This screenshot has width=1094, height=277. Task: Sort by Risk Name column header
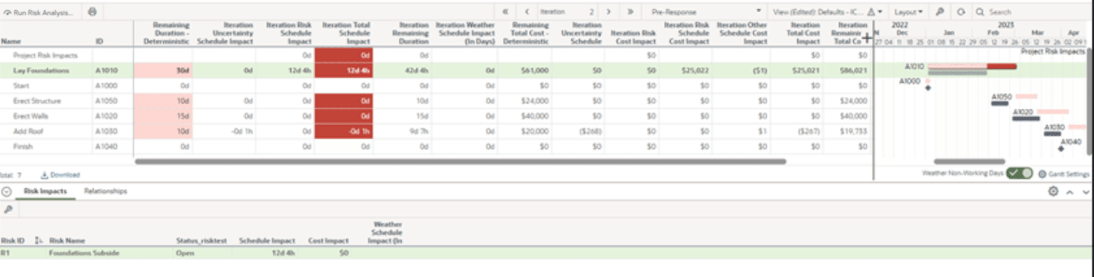pos(67,240)
